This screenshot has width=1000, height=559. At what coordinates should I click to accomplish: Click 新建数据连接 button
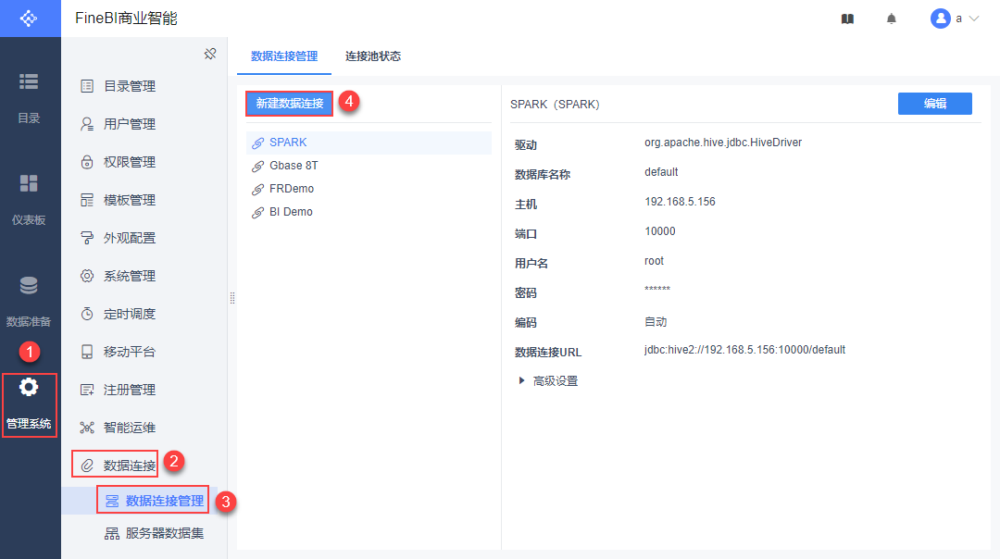click(290, 104)
